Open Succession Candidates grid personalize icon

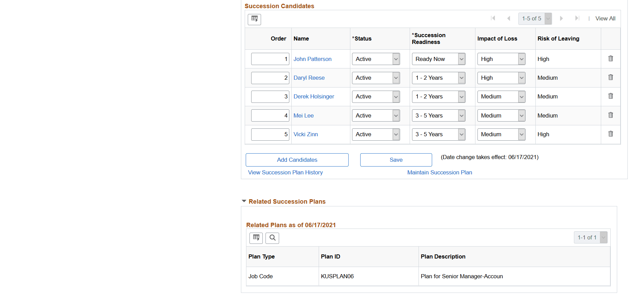(254, 19)
